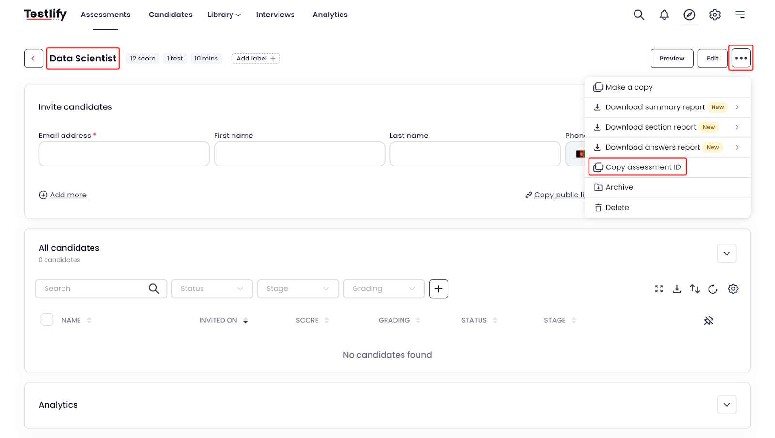The width and height of the screenshot is (775, 438).
Task: Click the 10 mins tag
Action: (x=206, y=59)
